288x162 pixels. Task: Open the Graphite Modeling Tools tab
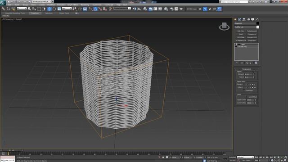(15, 13)
